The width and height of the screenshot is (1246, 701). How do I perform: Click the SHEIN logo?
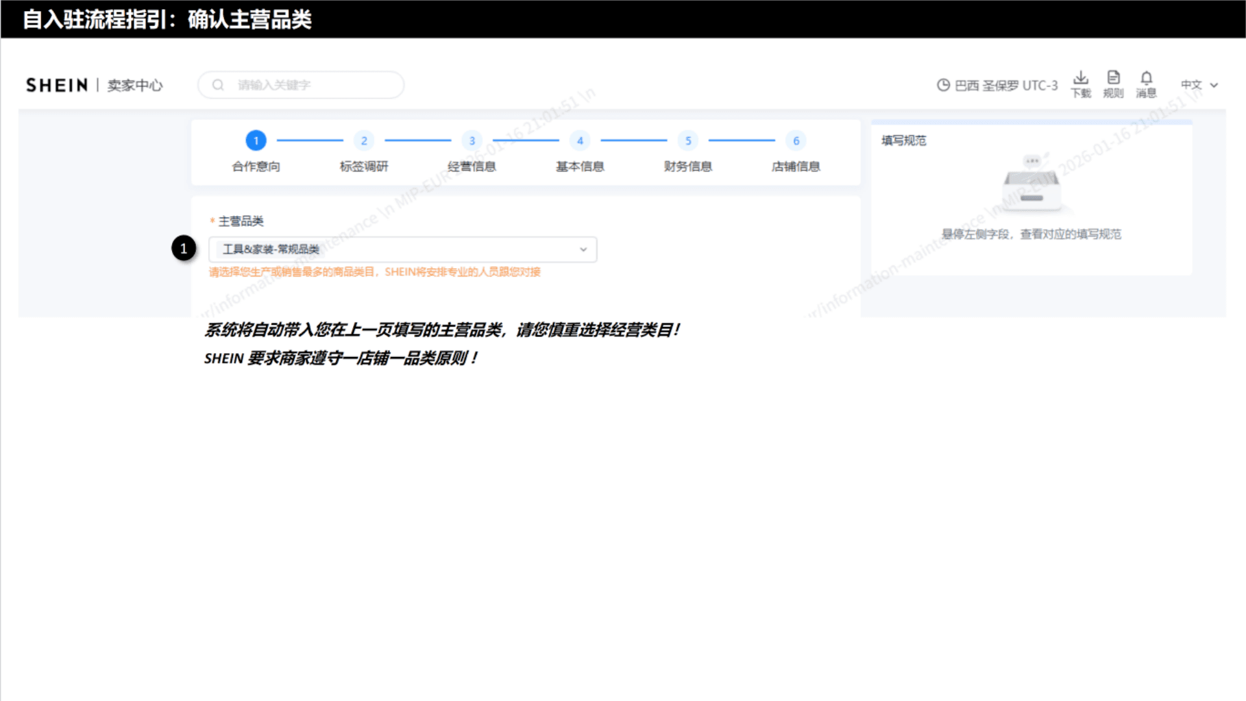coord(56,85)
